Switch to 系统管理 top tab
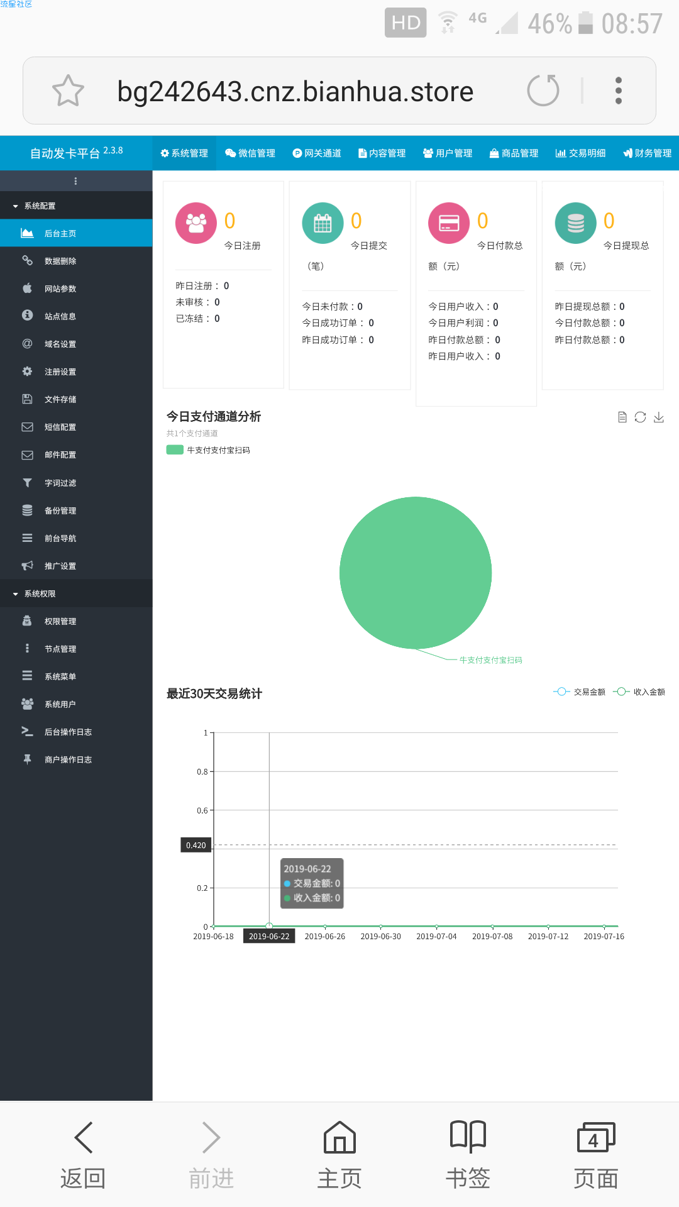This screenshot has height=1207, width=679. pos(184,153)
